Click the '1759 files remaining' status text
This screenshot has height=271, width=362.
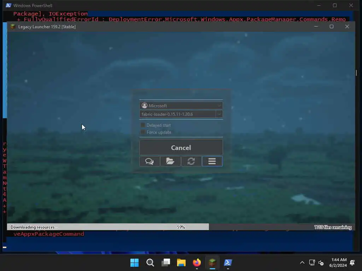tap(333, 227)
